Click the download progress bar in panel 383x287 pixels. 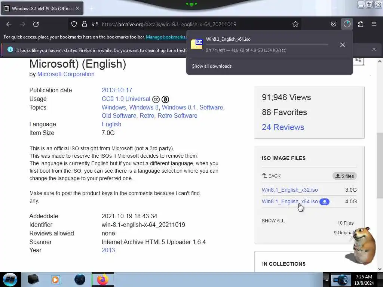pos(267,45)
